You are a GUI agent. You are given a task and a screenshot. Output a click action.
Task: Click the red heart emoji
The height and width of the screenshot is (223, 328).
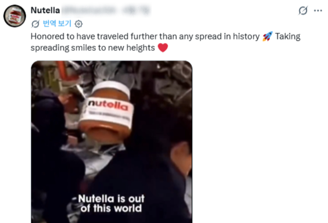163,48
